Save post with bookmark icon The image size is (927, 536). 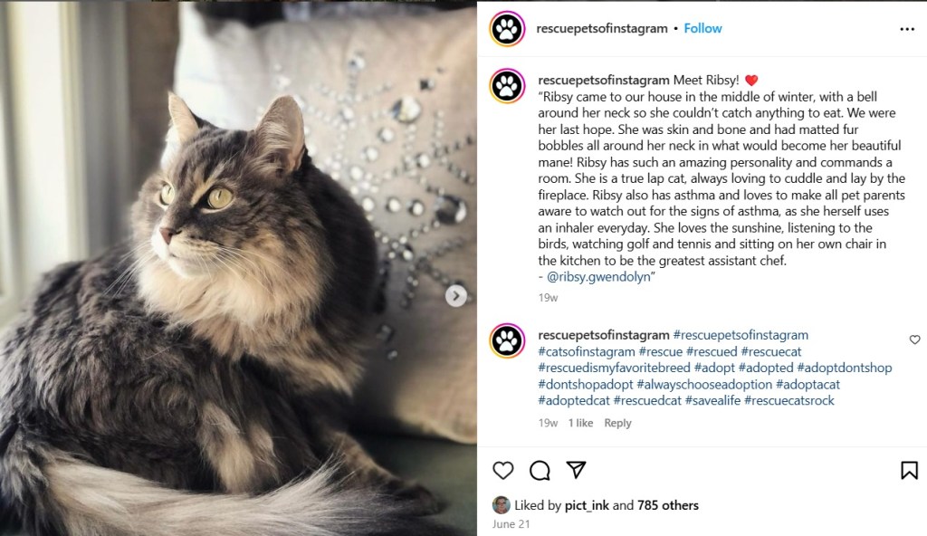(909, 470)
